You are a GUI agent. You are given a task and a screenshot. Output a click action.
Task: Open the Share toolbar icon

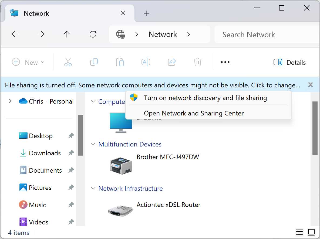(172, 62)
